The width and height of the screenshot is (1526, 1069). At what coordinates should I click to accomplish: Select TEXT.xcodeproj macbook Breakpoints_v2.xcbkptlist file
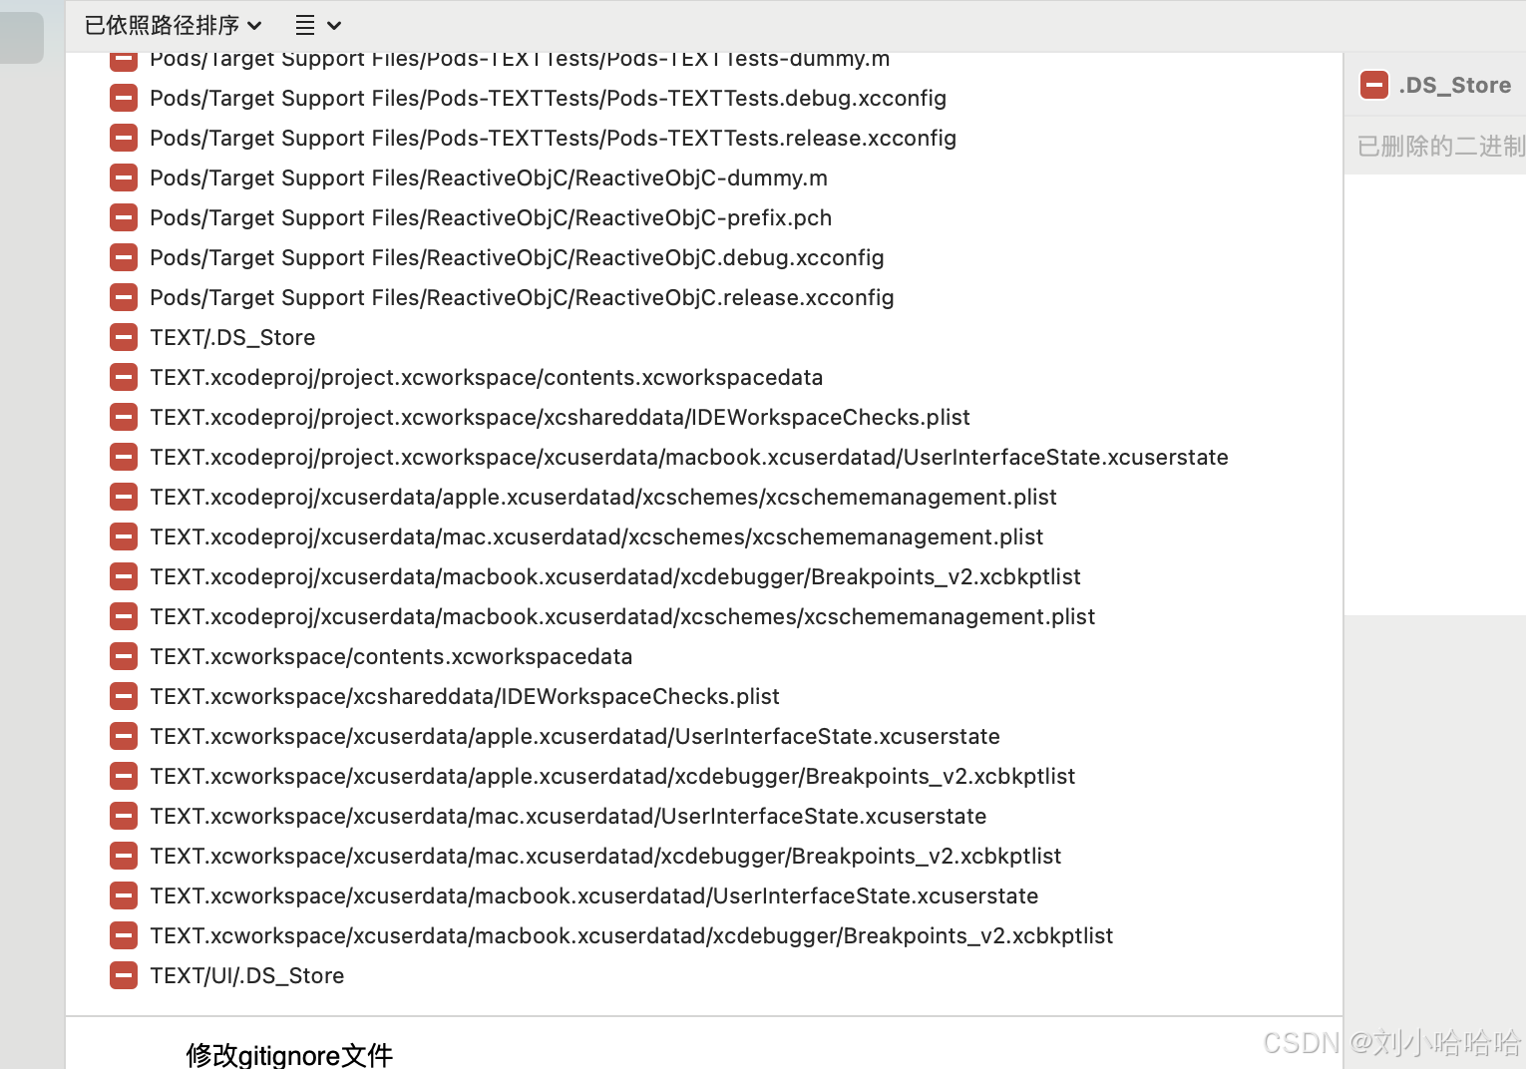point(614,576)
